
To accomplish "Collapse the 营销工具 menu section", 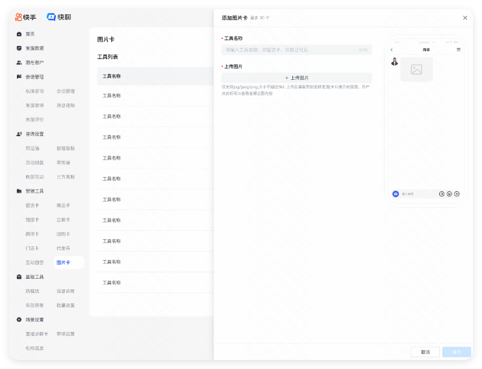I will [x=34, y=191].
